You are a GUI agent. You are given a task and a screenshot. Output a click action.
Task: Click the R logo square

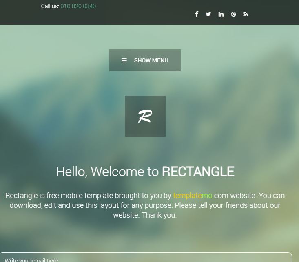click(145, 116)
